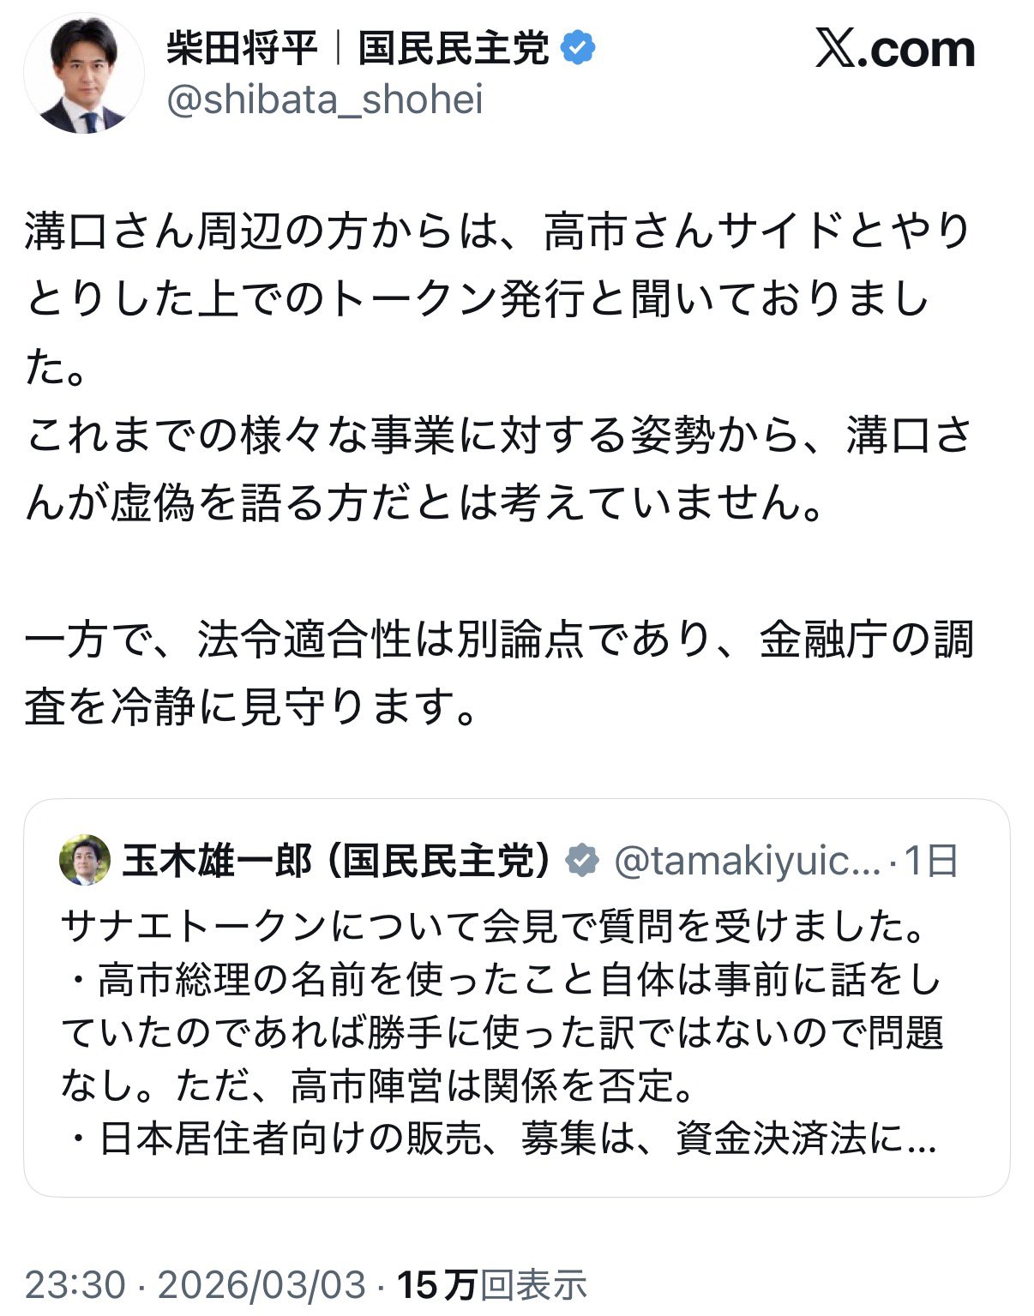
Task: Click the @tamakiyuic... handle
Action: point(747,861)
